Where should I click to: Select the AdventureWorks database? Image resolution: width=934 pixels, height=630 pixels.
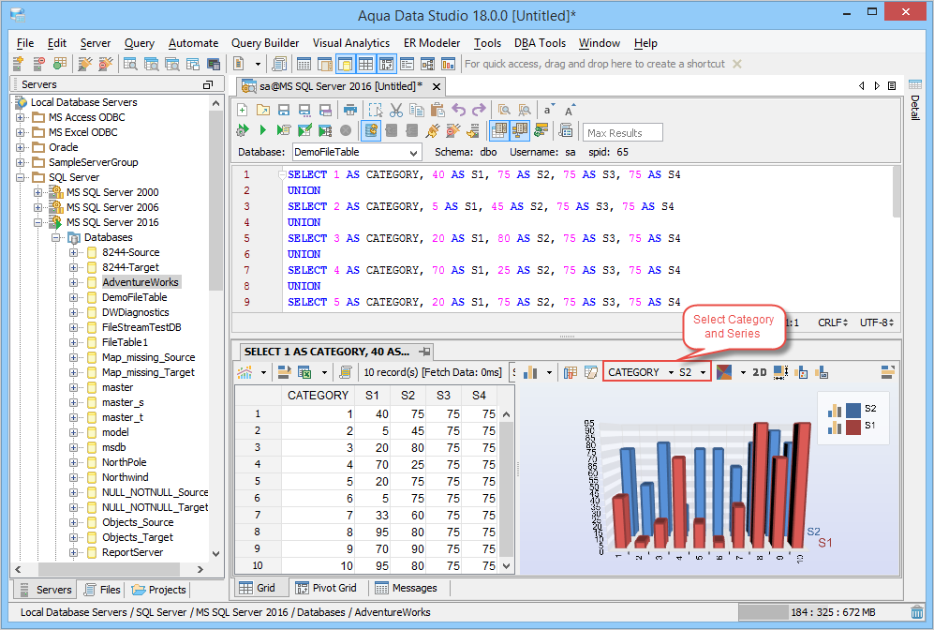tap(140, 282)
